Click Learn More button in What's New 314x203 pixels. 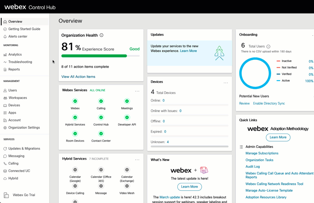coord(189,187)
